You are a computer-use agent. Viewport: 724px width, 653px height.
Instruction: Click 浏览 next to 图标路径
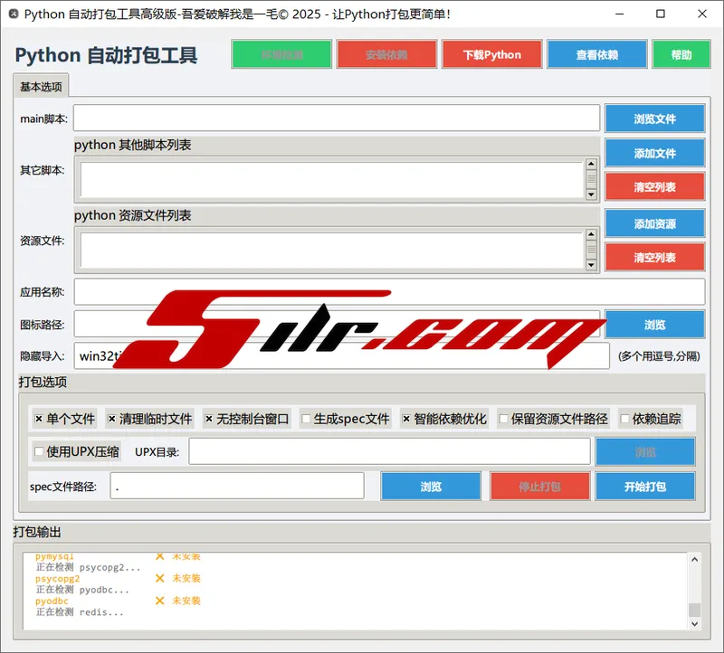coord(654,325)
